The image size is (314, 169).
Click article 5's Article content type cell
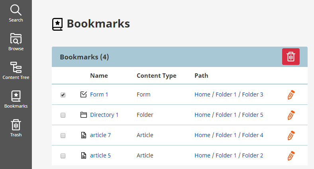[145, 155]
